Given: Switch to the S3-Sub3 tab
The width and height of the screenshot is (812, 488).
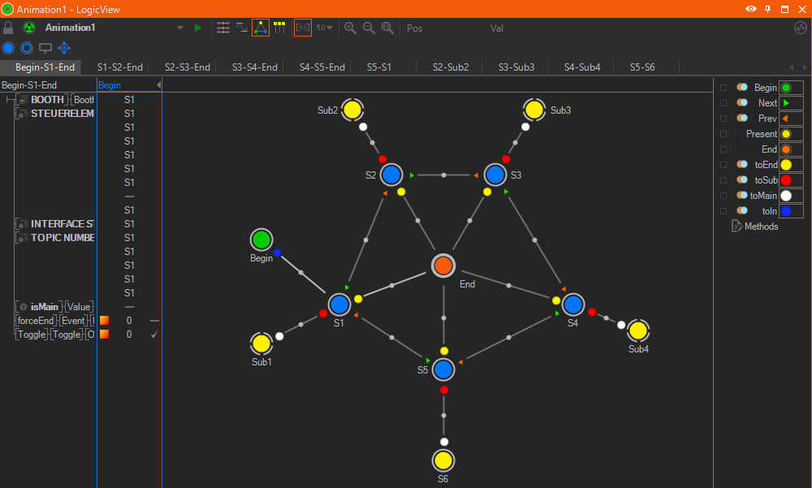Looking at the screenshot, I should (515, 67).
